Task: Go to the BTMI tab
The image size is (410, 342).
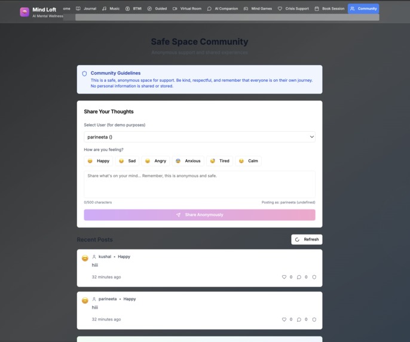Action: pyautogui.click(x=134, y=8)
